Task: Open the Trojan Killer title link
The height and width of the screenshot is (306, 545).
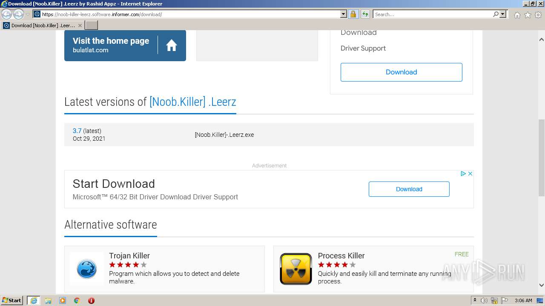Action: pos(129,256)
